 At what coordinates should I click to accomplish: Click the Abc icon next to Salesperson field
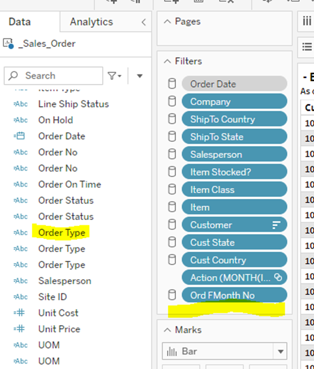pos(21,281)
